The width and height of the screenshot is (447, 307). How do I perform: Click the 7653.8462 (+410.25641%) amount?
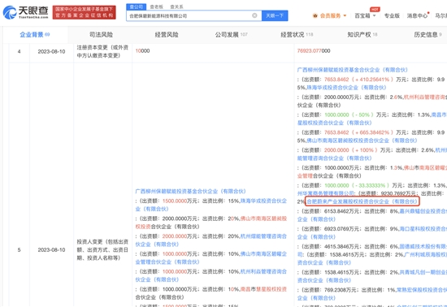[x=358, y=79]
